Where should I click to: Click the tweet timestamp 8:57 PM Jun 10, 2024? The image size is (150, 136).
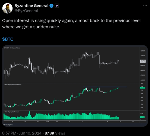pos(22,133)
